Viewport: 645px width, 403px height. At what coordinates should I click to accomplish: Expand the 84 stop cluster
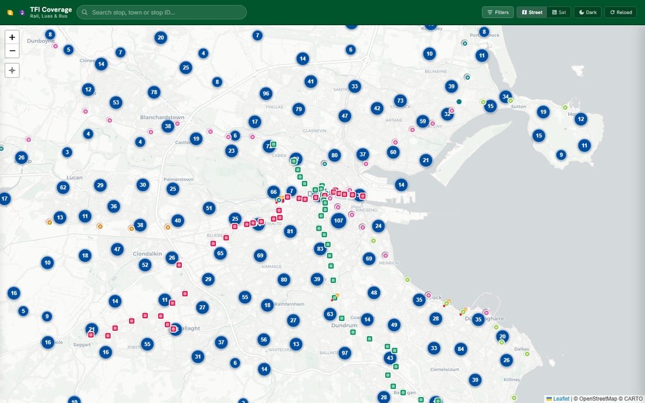point(461,349)
